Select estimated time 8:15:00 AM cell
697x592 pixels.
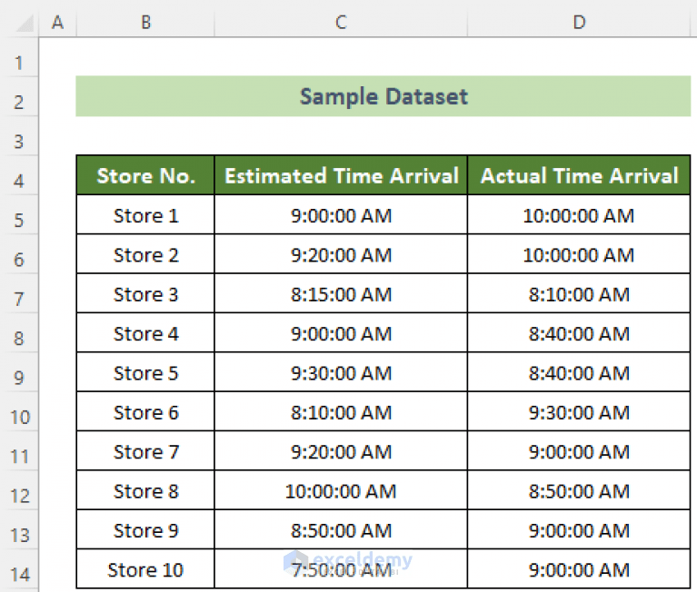click(341, 293)
